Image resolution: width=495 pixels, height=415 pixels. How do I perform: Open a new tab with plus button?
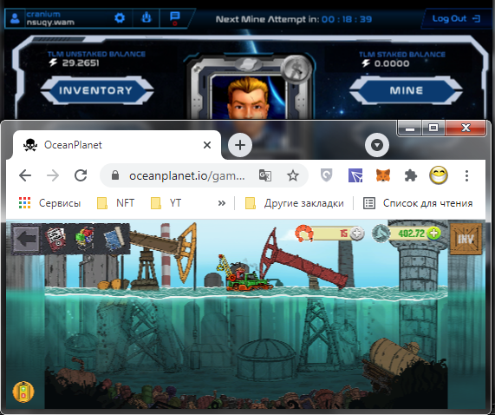240,145
